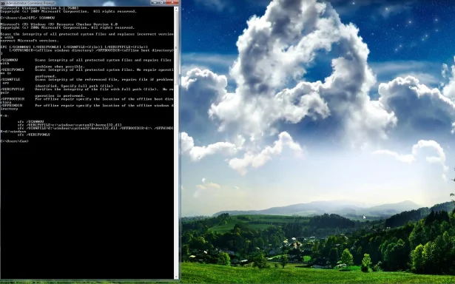Minimize the Command Prompt window

tap(155, 2)
